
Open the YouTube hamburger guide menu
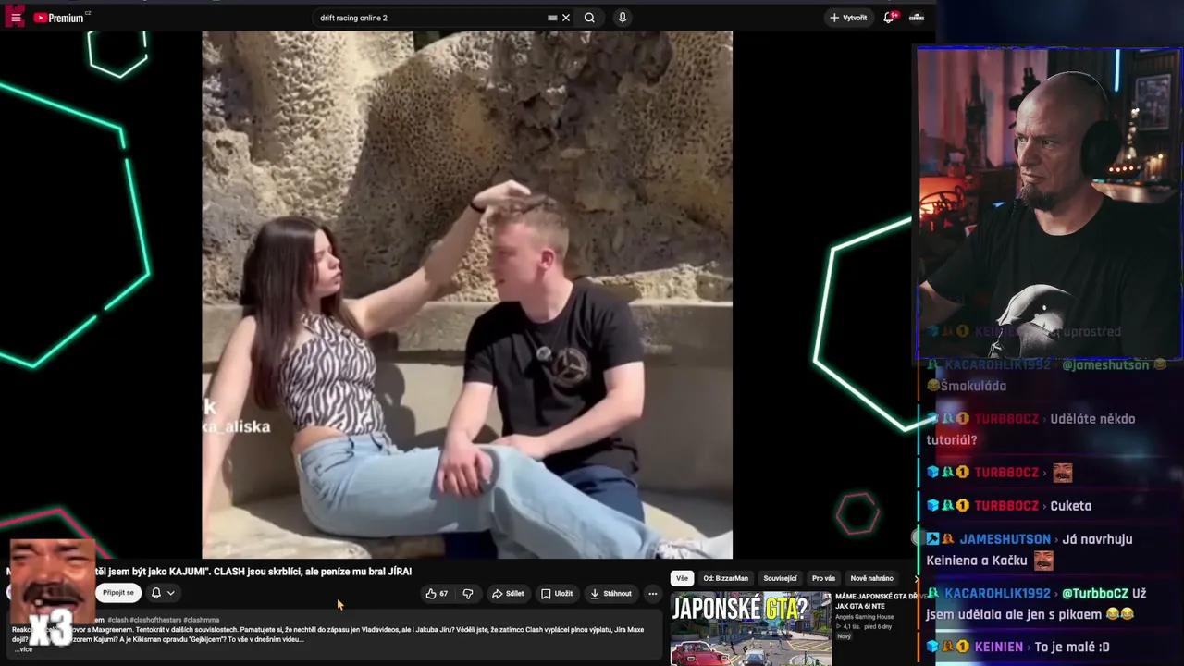point(15,17)
